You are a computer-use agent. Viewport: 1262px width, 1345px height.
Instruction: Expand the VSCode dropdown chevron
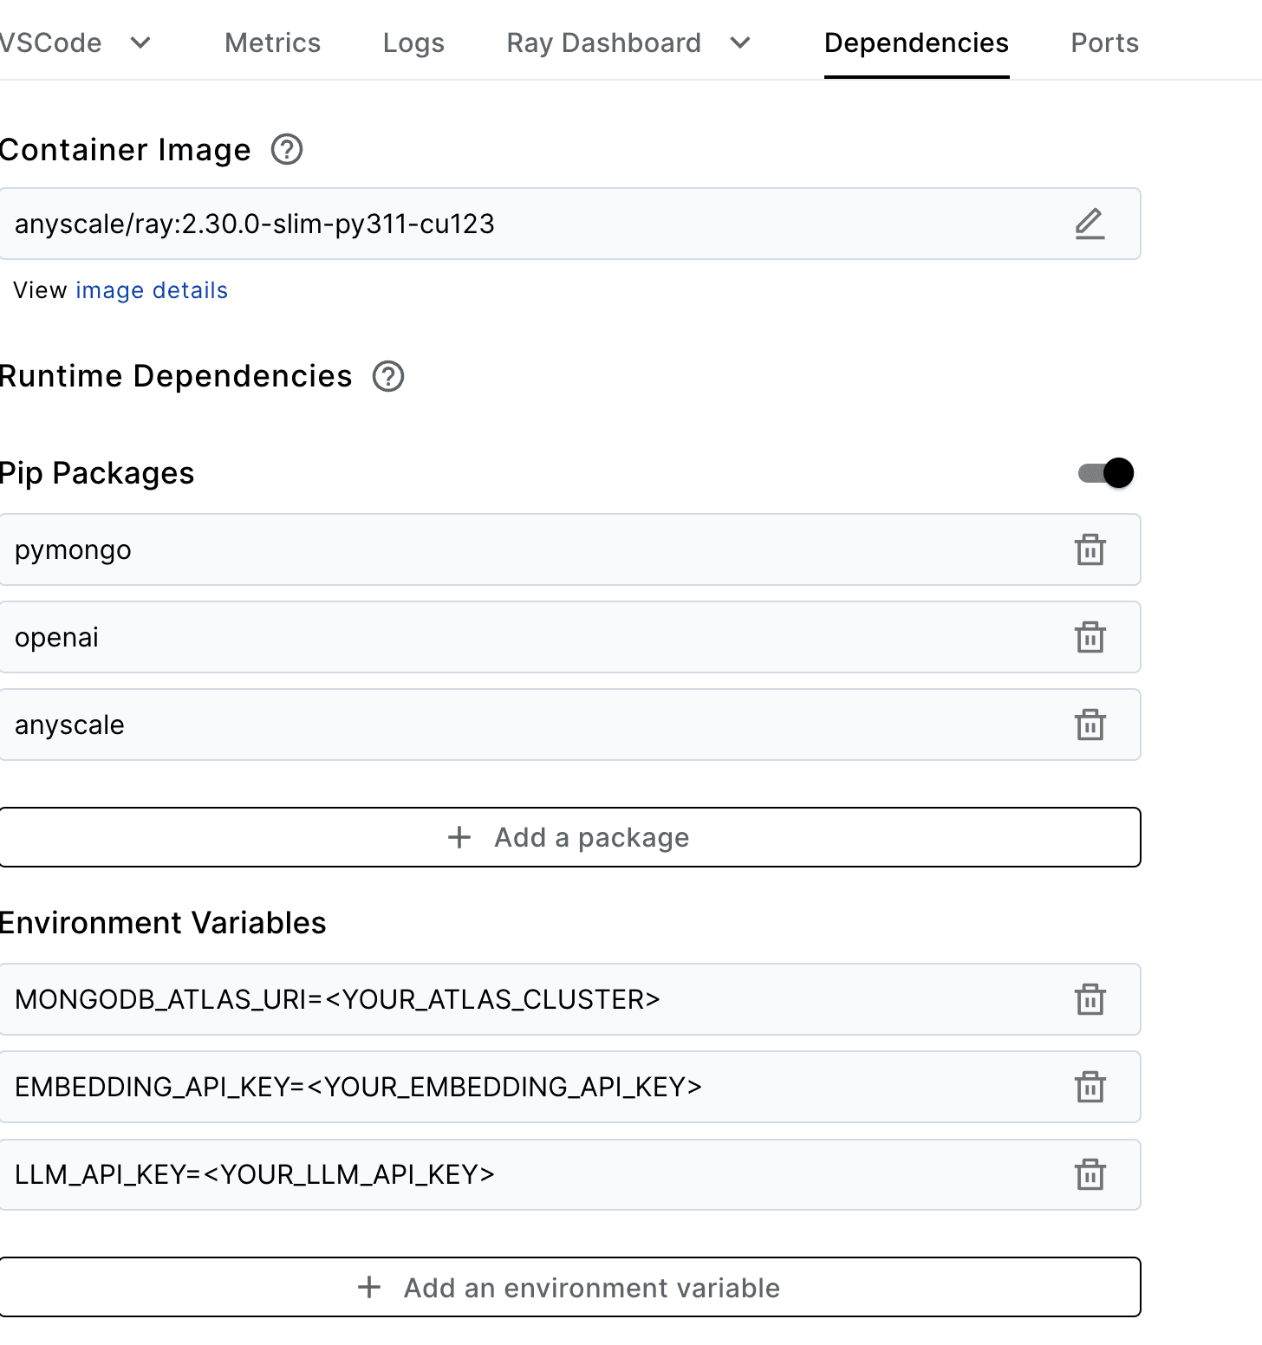tap(140, 42)
